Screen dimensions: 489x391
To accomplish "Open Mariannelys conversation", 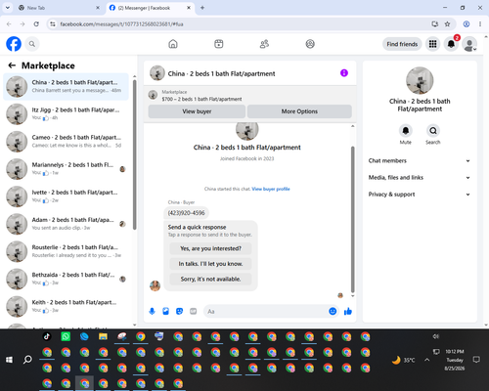I will pyautogui.click(x=66, y=169).
